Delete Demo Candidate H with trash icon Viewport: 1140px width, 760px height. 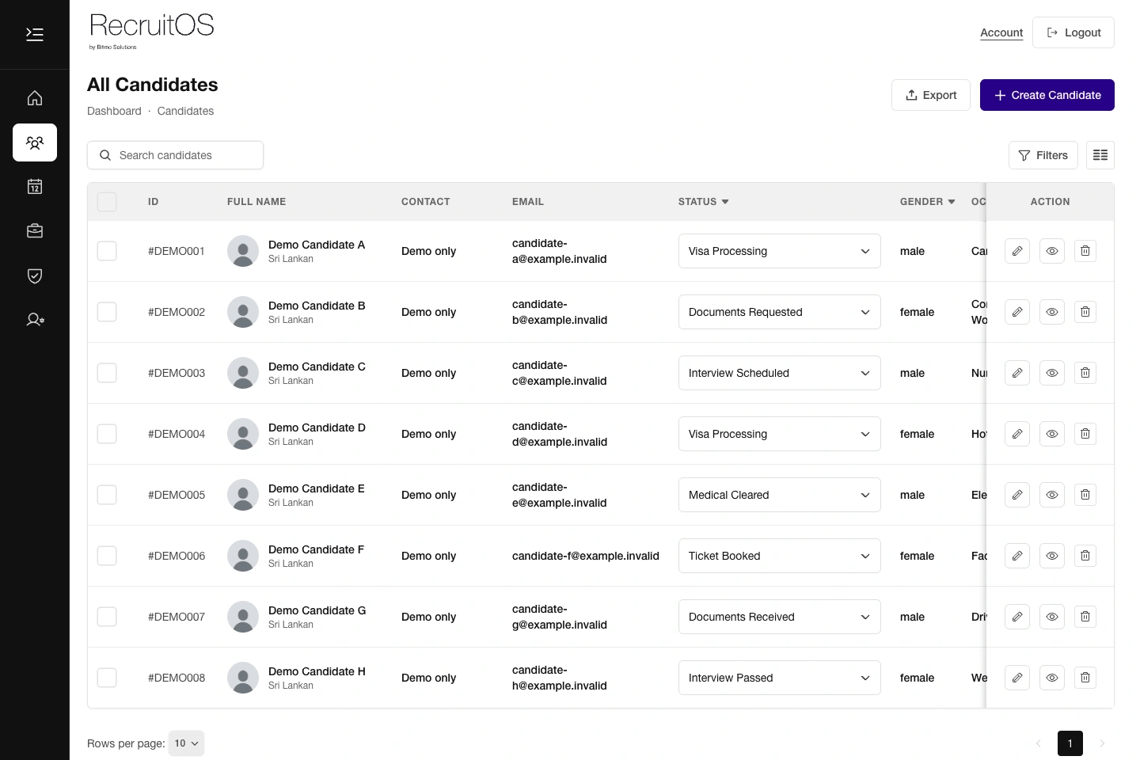pyautogui.click(x=1085, y=678)
